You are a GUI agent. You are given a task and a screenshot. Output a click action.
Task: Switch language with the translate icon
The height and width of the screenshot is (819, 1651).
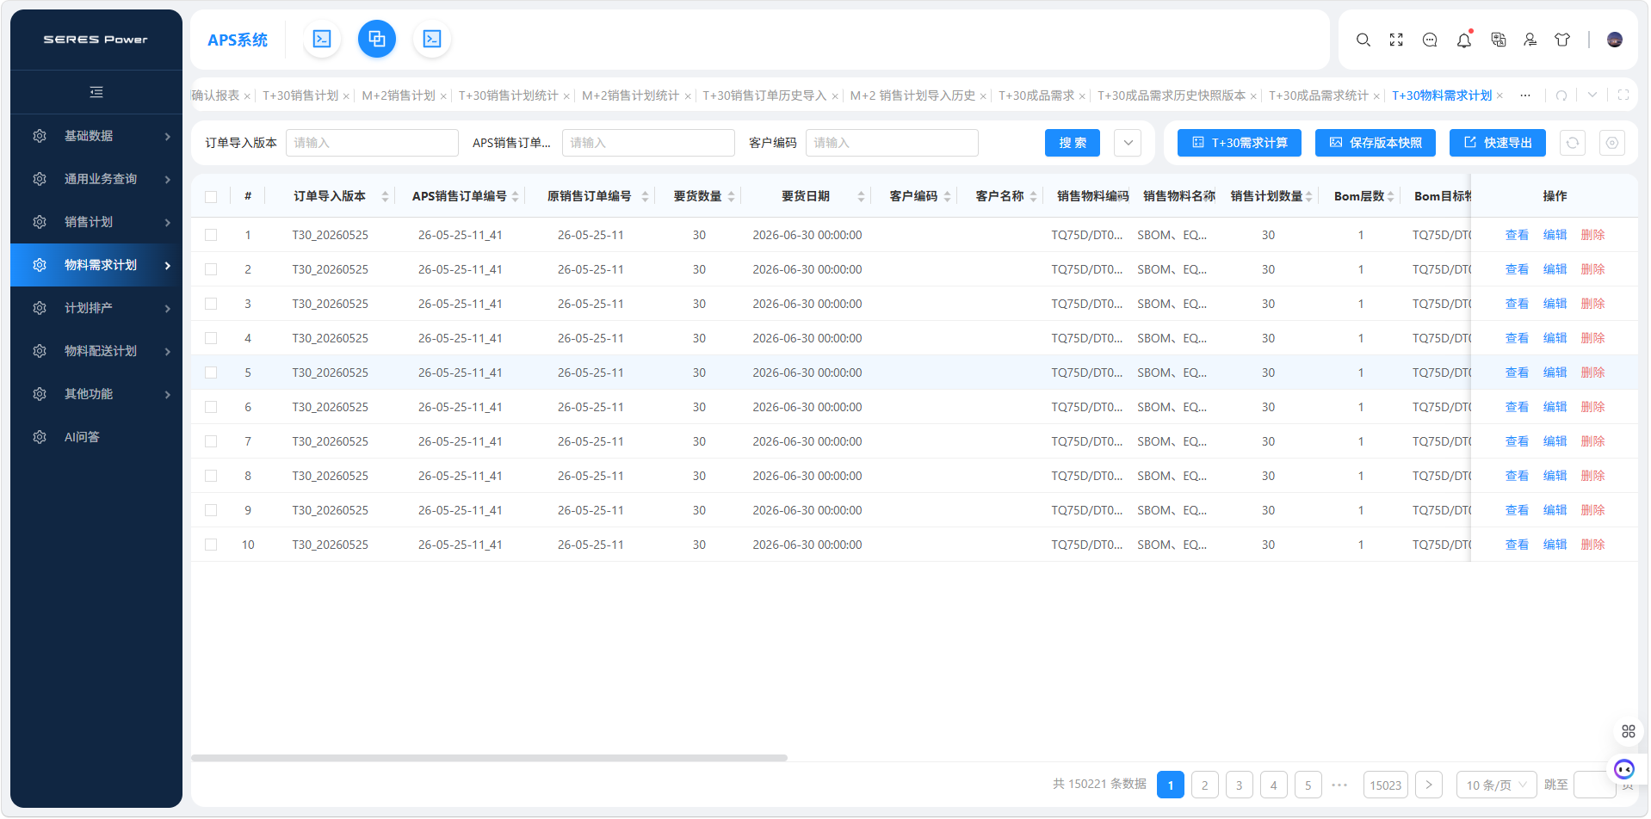pyautogui.click(x=1499, y=40)
